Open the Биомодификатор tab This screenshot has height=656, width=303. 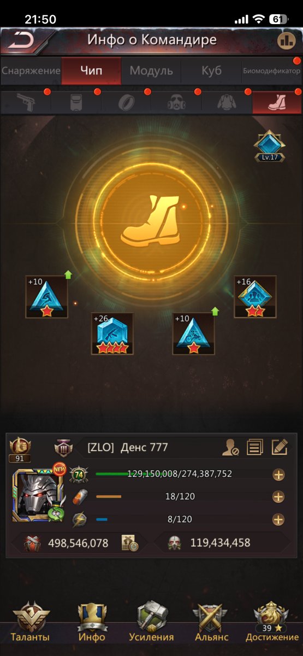pyautogui.click(x=272, y=71)
